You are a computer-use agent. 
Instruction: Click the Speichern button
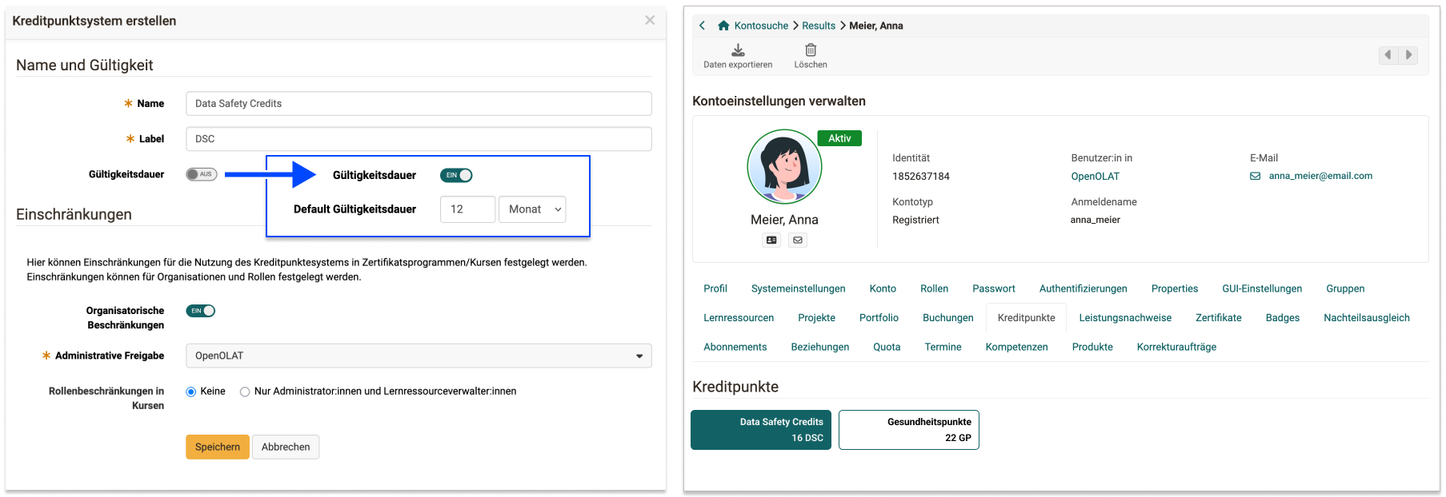pyautogui.click(x=218, y=447)
